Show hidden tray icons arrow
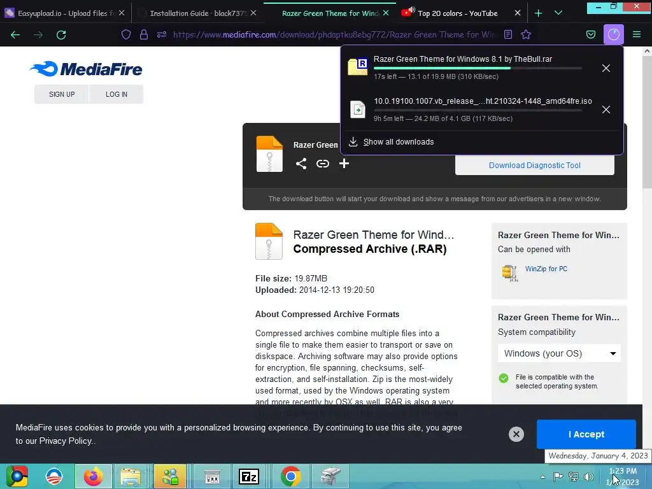The height and width of the screenshot is (489, 652). [x=542, y=477]
